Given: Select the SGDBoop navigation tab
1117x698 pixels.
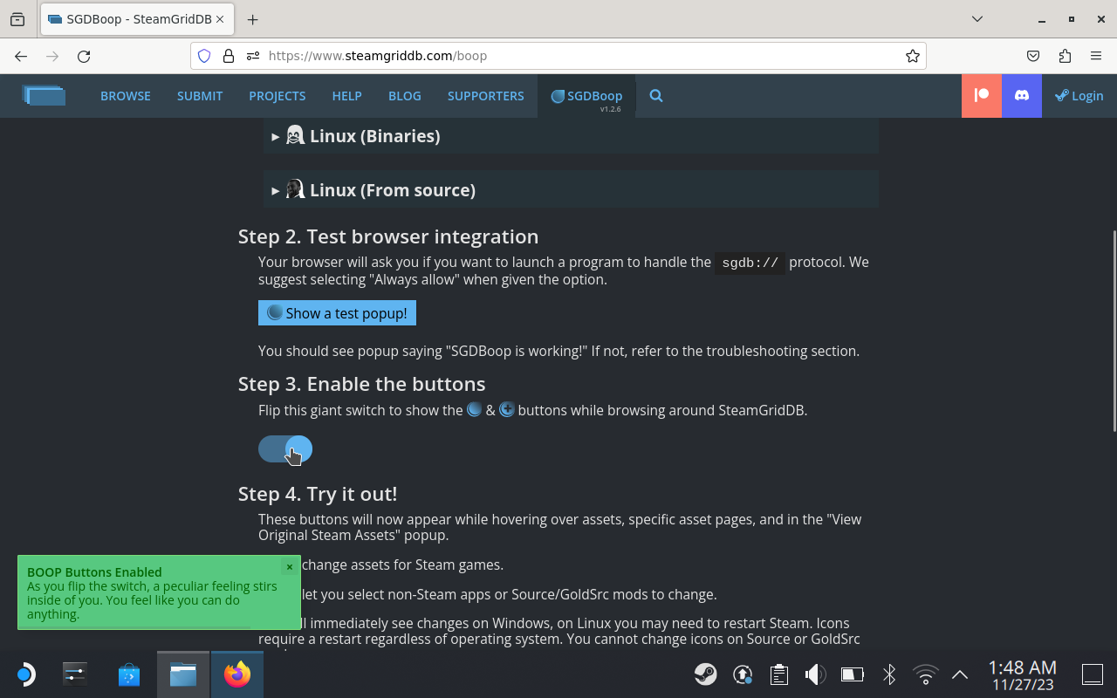Looking at the screenshot, I should pyautogui.click(x=586, y=96).
